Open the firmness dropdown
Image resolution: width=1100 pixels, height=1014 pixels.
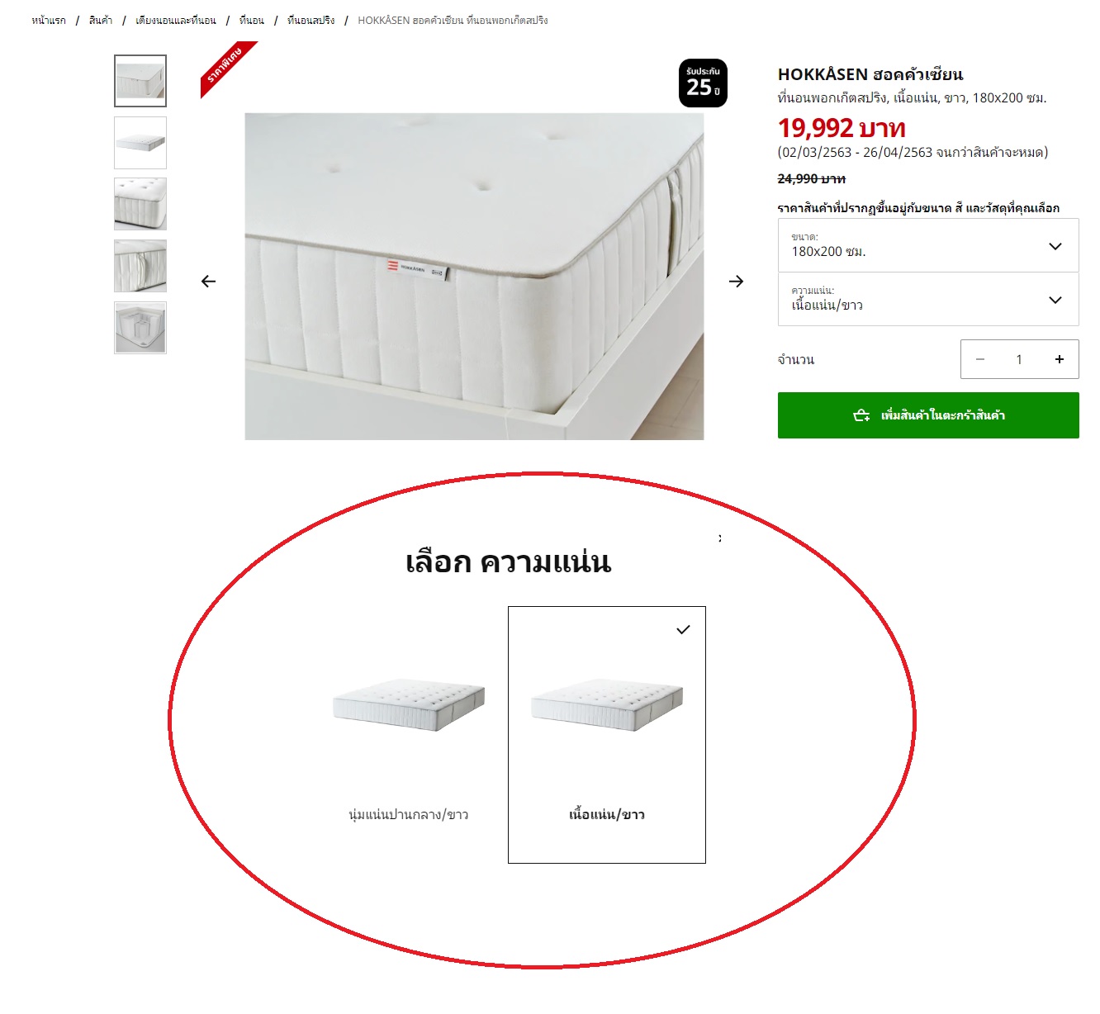[x=928, y=299]
